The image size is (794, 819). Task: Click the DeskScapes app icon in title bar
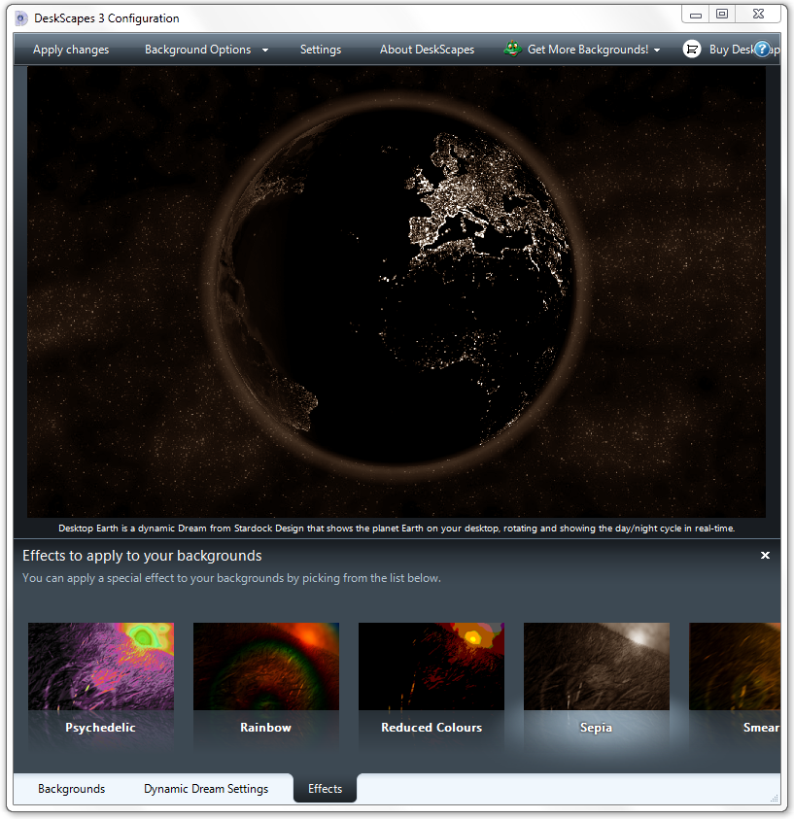[21, 18]
